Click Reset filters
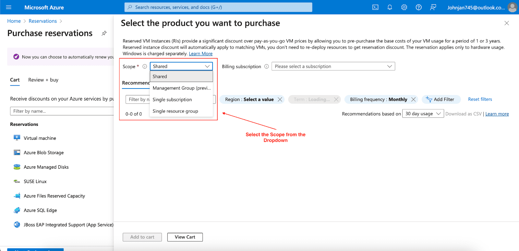The width and height of the screenshot is (519, 251). click(x=480, y=99)
